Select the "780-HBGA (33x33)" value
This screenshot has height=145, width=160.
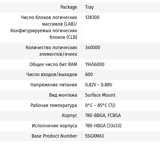pyautogui.click(x=103, y=126)
